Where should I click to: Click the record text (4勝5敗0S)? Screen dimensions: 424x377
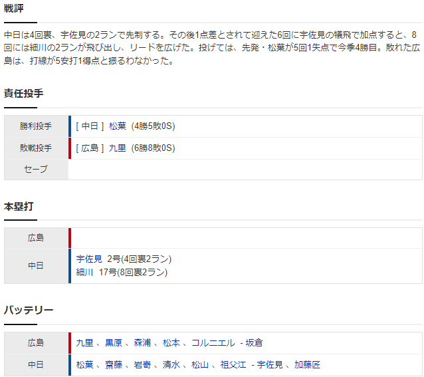point(153,126)
